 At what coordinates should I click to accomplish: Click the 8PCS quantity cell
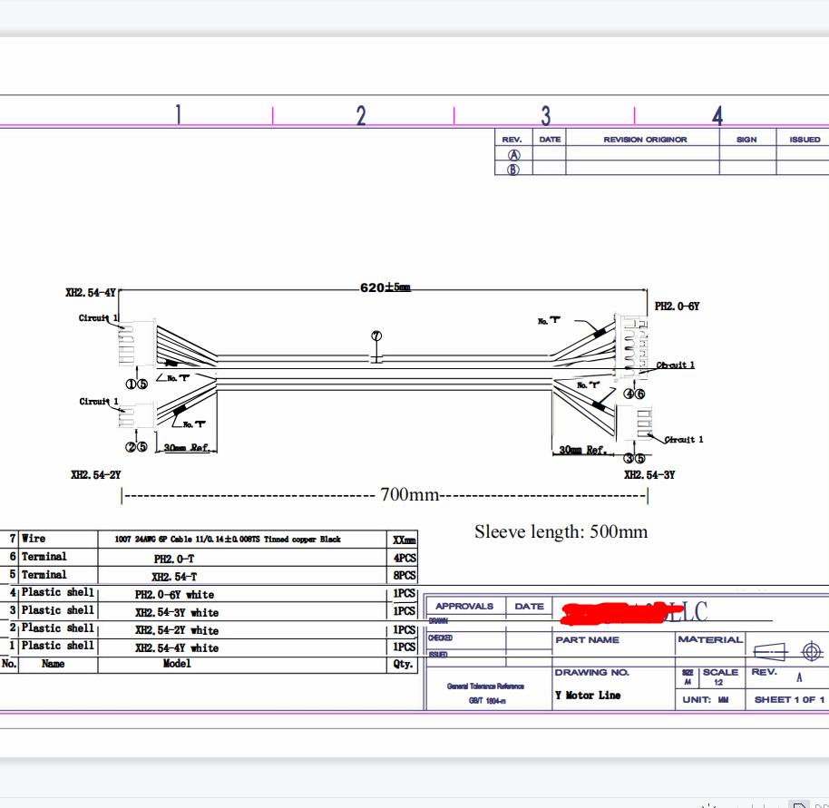[x=404, y=575]
